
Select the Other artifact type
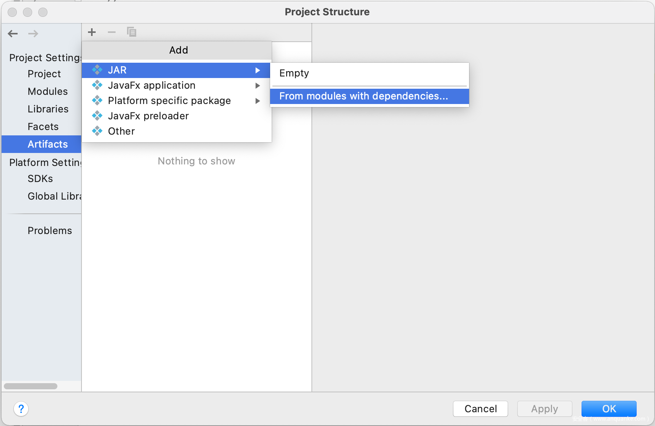tap(121, 131)
